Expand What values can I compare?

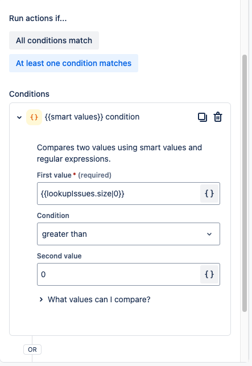click(95, 299)
